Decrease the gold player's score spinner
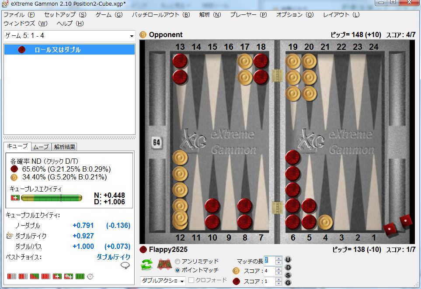The width and height of the screenshot is (421, 289). coord(278,273)
